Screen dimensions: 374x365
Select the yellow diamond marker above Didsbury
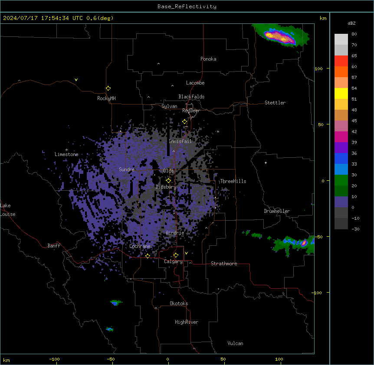tap(168, 180)
